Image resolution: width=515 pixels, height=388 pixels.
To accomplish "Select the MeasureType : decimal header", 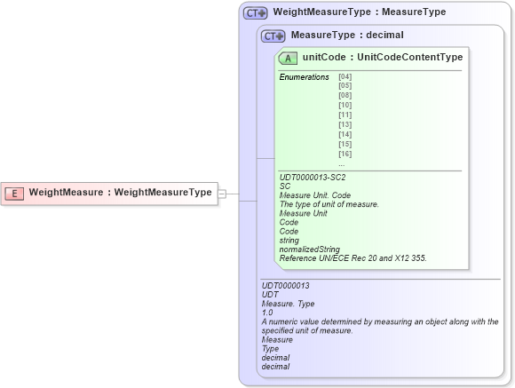I will (x=347, y=35).
